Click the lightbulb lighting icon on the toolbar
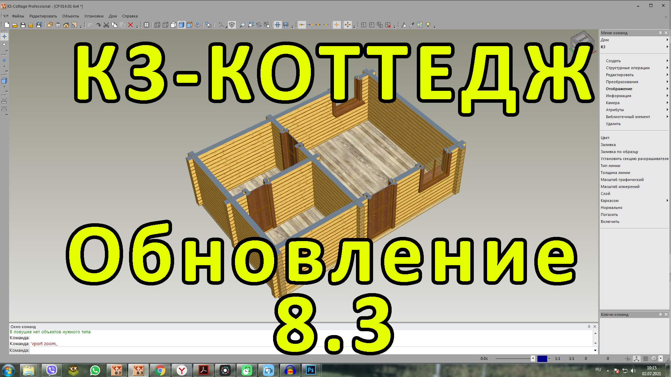The image size is (671, 377). (x=428, y=25)
